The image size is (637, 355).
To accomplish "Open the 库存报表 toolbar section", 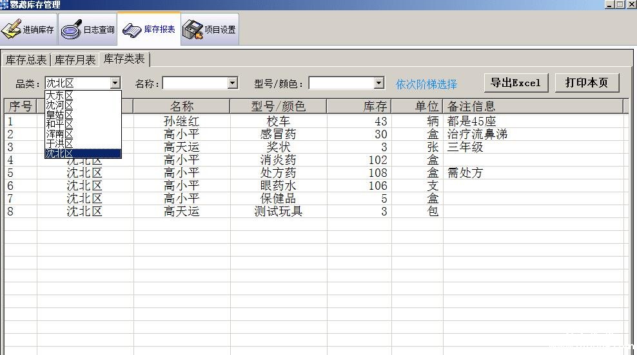I will pos(149,29).
